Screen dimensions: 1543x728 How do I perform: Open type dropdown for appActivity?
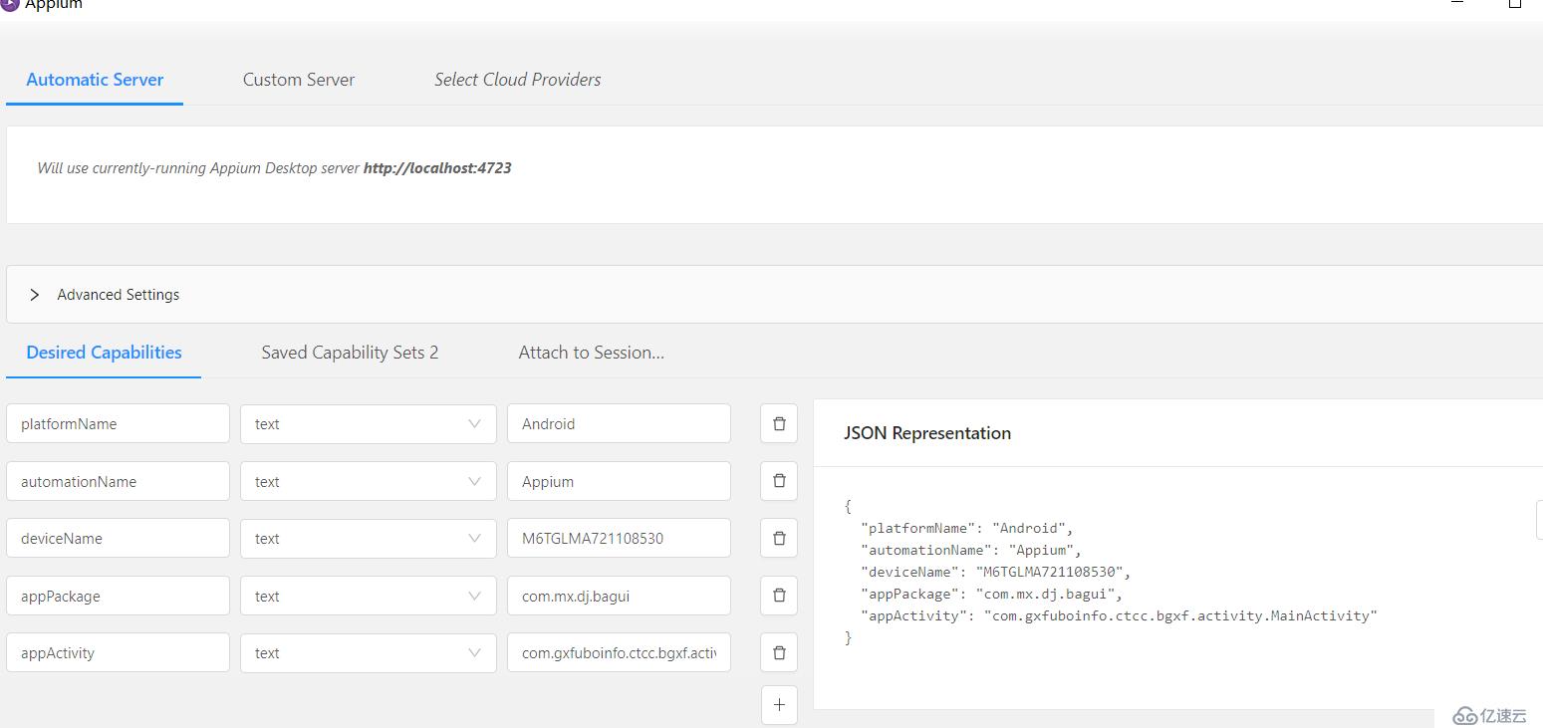point(369,653)
